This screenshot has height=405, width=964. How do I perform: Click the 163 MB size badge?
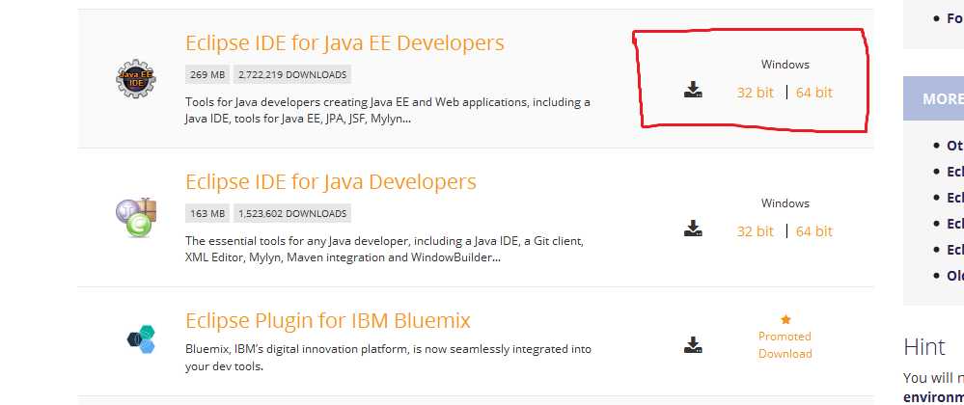207,214
